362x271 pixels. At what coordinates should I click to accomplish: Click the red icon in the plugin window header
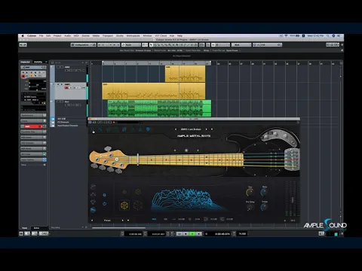pyautogui.click(x=114, y=122)
